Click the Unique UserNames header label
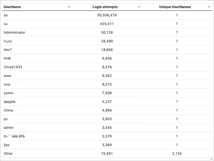The image size is (214, 161). click(x=175, y=7)
